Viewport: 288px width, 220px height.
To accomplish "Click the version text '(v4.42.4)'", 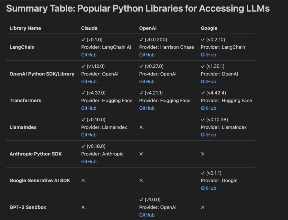I will [x=216, y=93].
